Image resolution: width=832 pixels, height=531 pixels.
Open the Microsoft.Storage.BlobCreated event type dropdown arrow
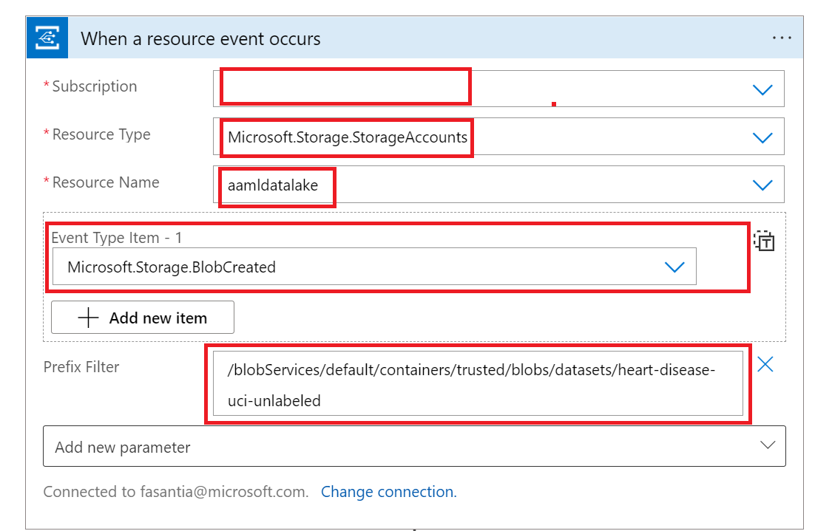pyautogui.click(x=674, y=267)
